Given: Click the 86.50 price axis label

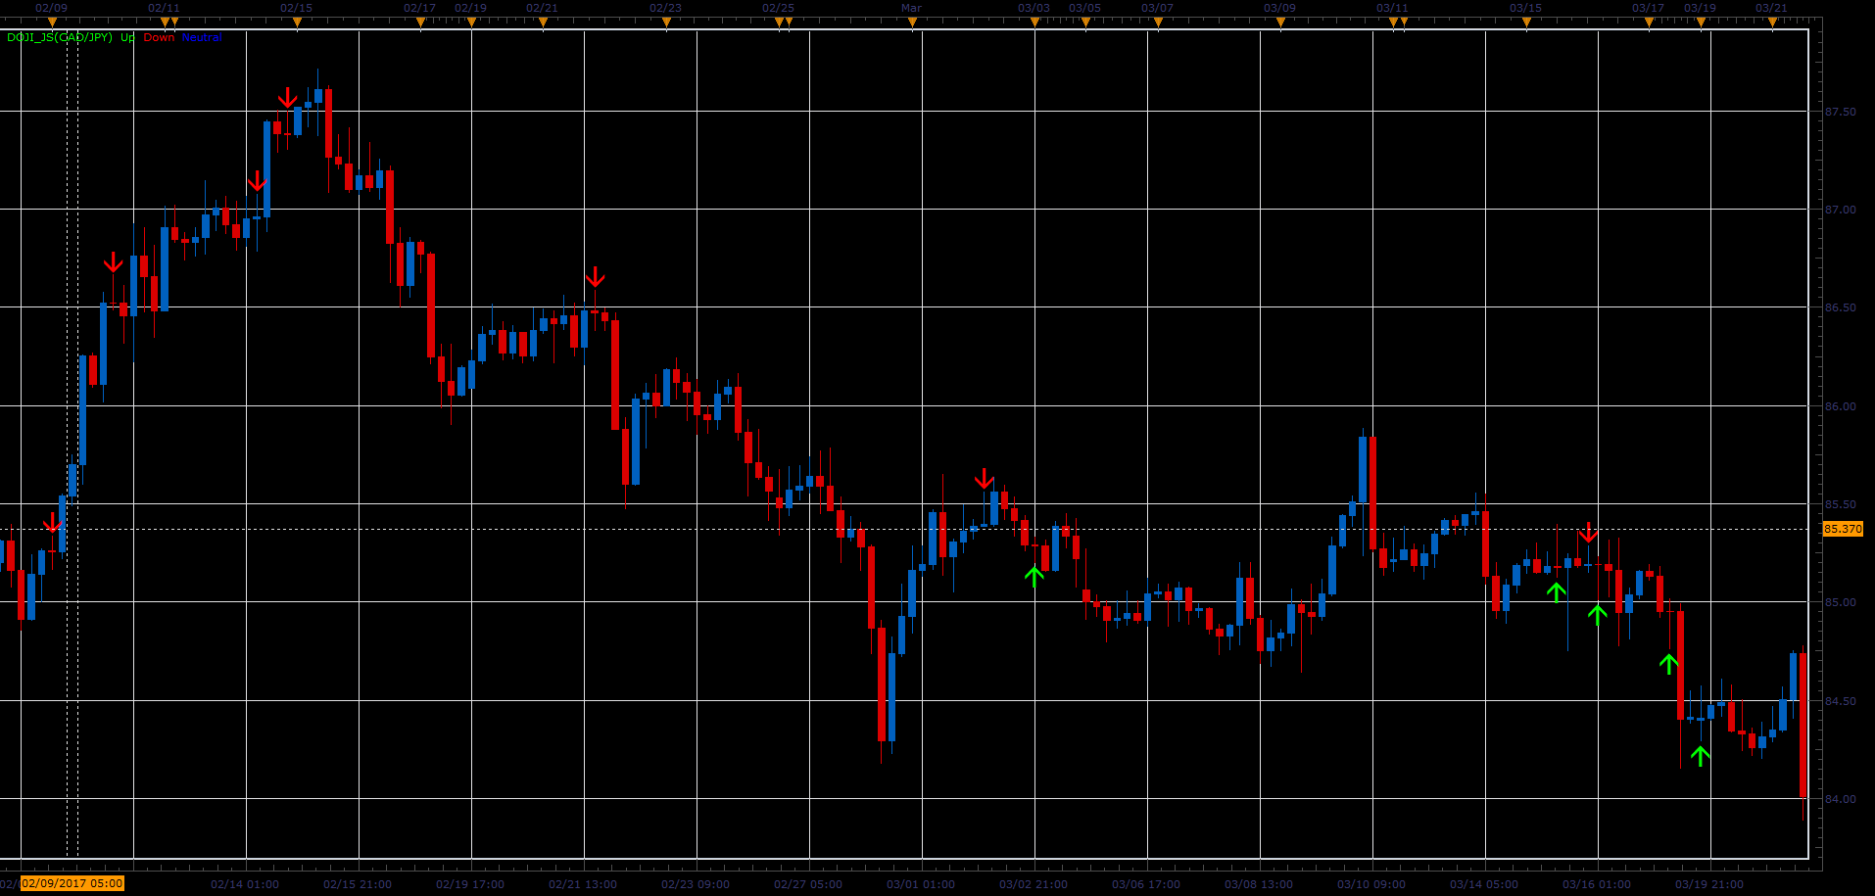Looking at the screenshot, I should (1841, 307).
